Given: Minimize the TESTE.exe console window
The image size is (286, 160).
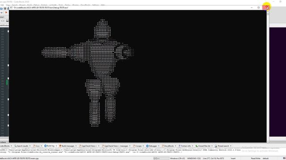Looking at the screenshot, I should (x=252, y=8).
